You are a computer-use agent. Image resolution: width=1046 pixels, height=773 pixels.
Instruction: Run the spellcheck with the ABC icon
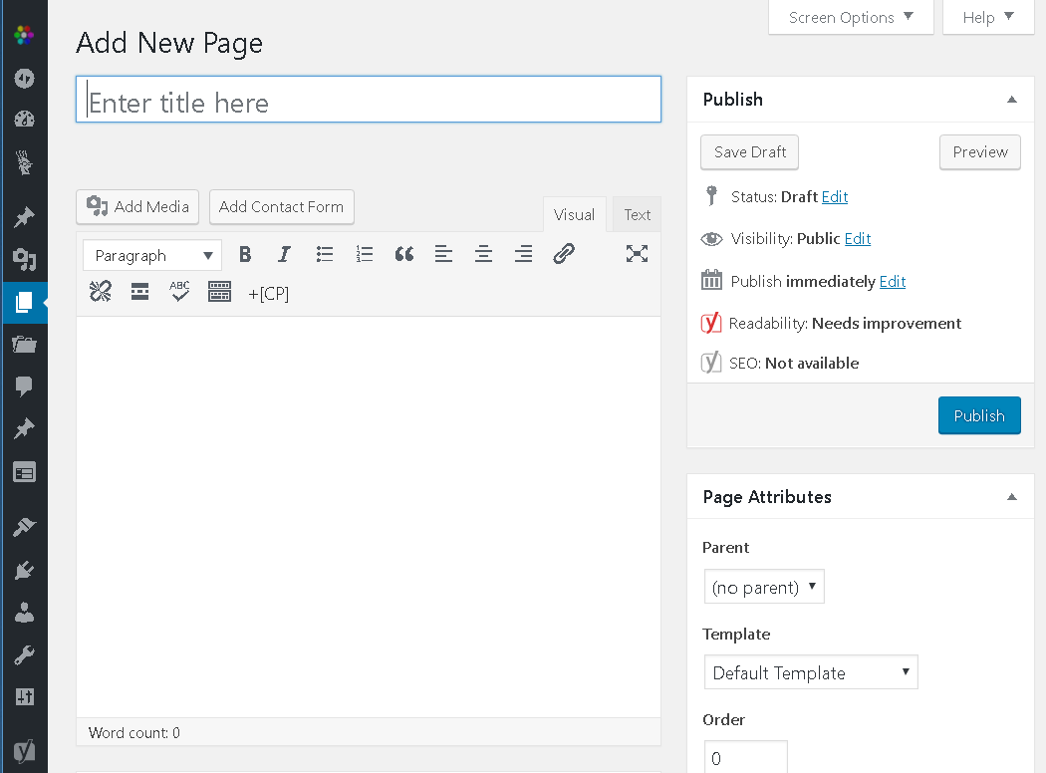[179, 292]
